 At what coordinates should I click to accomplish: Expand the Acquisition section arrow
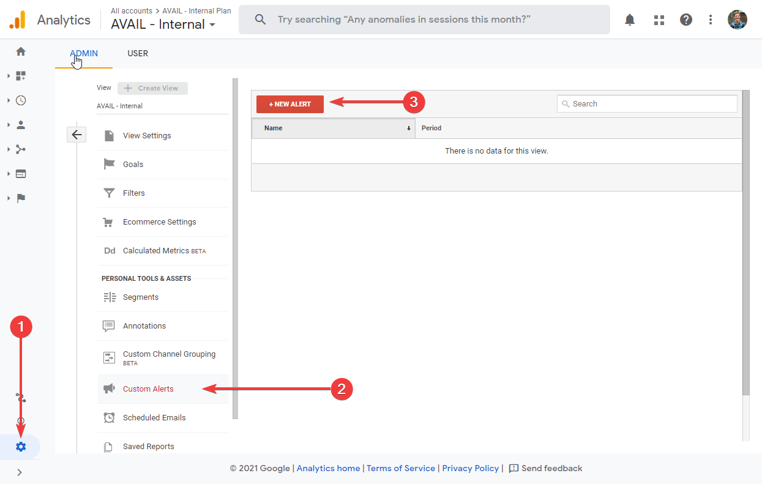(9, 149)
